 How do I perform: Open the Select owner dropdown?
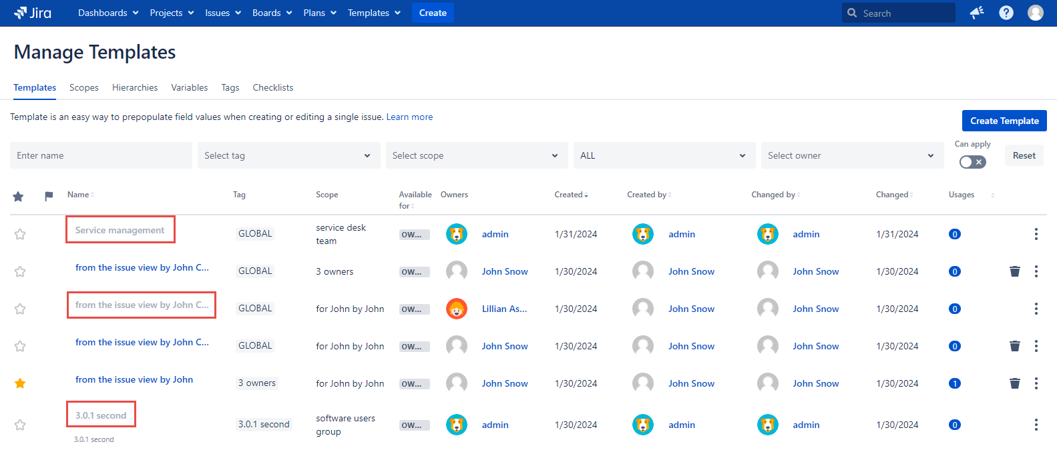pyautogui.click(x=851, y=155)
